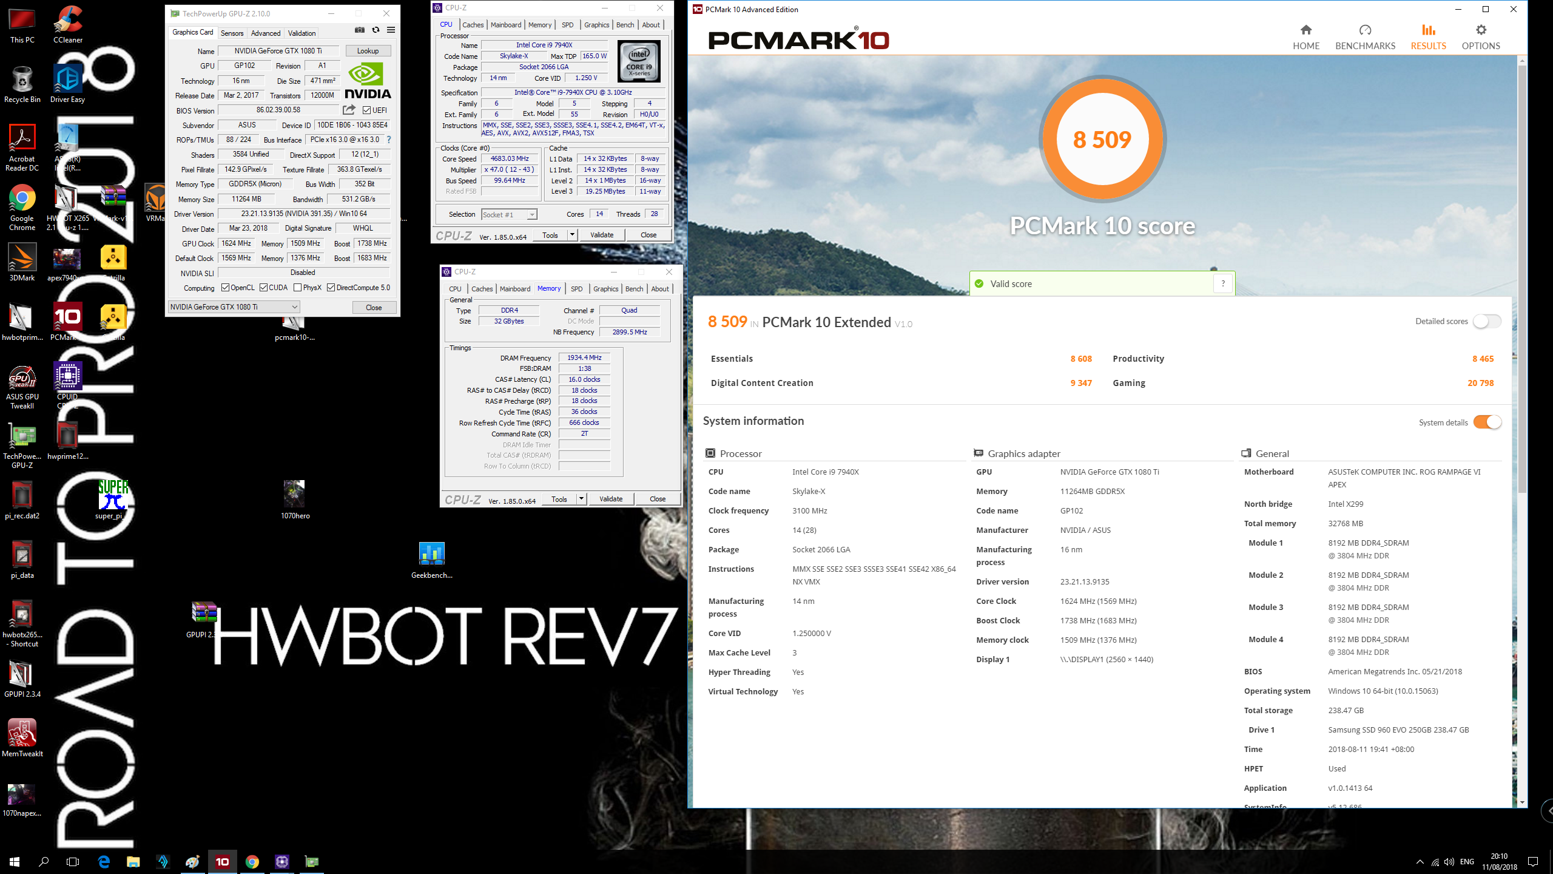Open SPD tab in lower CPU-Z
Image resolution: width=1553 pixels, height=874 pixels.
(576, 289)
